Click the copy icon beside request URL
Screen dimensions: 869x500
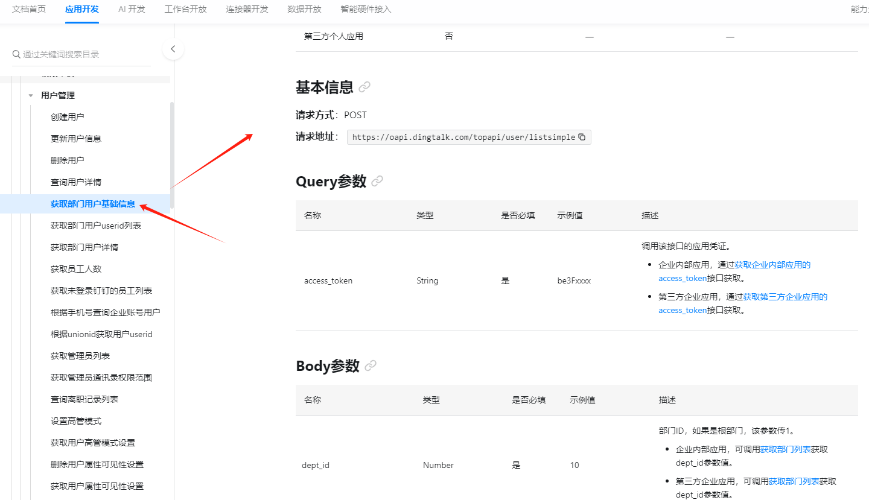[582, 137]
